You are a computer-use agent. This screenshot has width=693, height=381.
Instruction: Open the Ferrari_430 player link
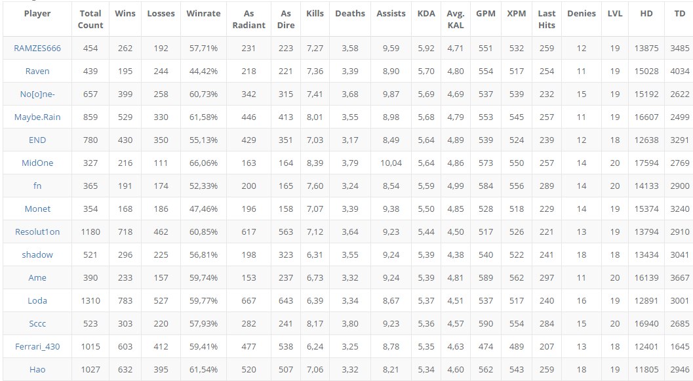[x=37, y=346]
